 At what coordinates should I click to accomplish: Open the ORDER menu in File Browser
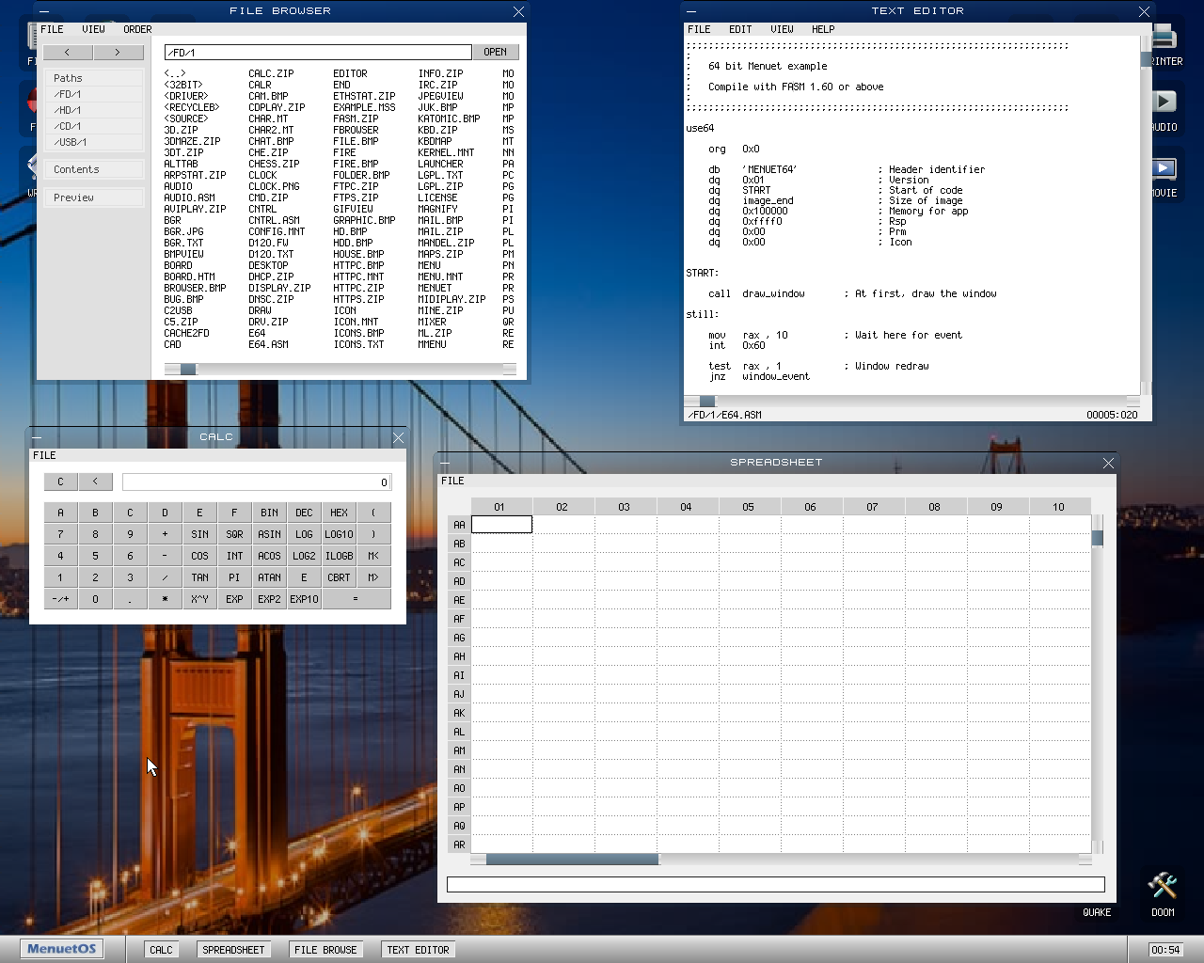coord(137,29)
